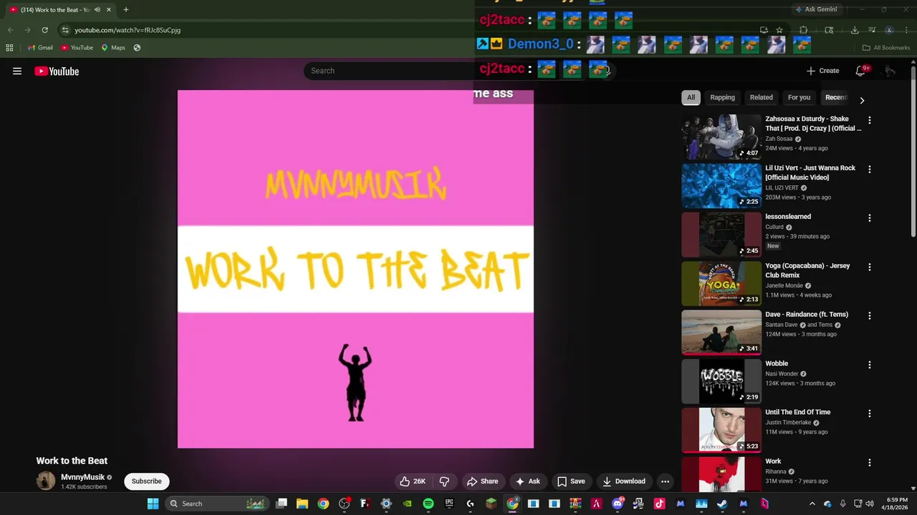Click the Work to the Beat video player
Image resolution: width=917 pixels, height=515 pixels.
pos(355,269)
